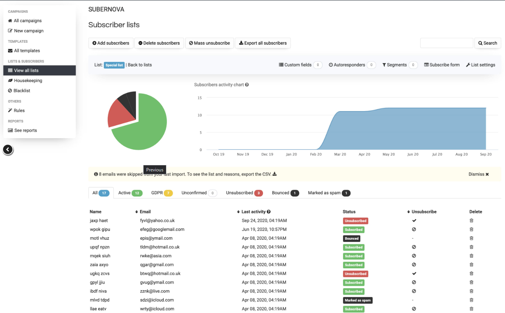Go Back to lists
The height and width of the screenshot is (313, 505).
coord(140,65)
